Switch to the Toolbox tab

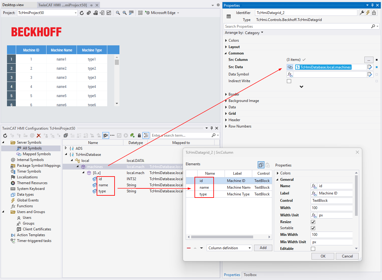click(x=250, y=275)
